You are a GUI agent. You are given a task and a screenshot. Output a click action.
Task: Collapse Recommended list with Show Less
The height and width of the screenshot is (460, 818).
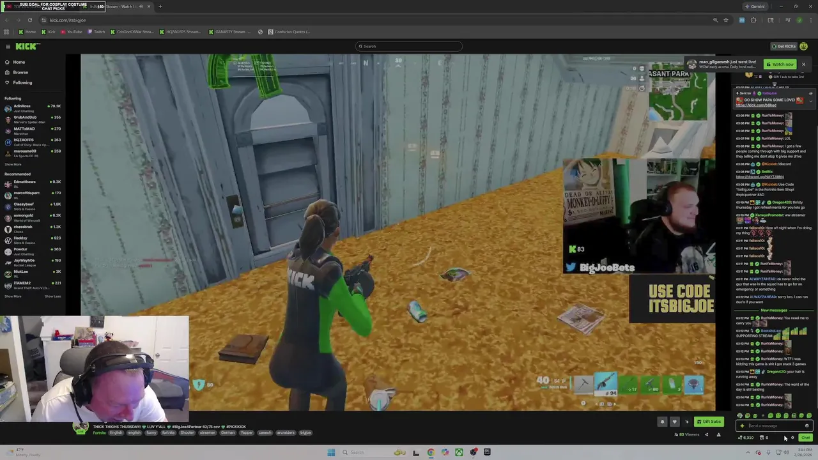tap(52, 296)
